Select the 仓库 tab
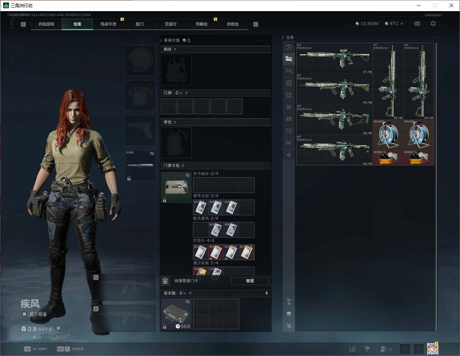 [x=78, y=24]
